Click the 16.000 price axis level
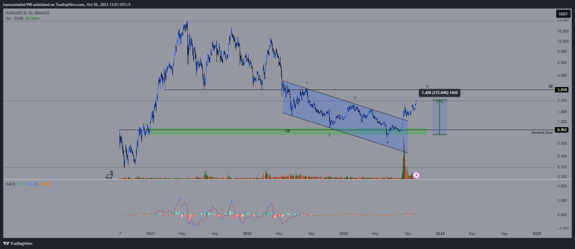This screenshot has height=249, width=575. tap(563, 31)
